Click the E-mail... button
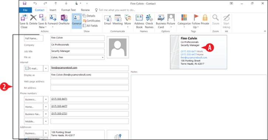This screenshot has width=268, height=140. (x=34, y=68)
